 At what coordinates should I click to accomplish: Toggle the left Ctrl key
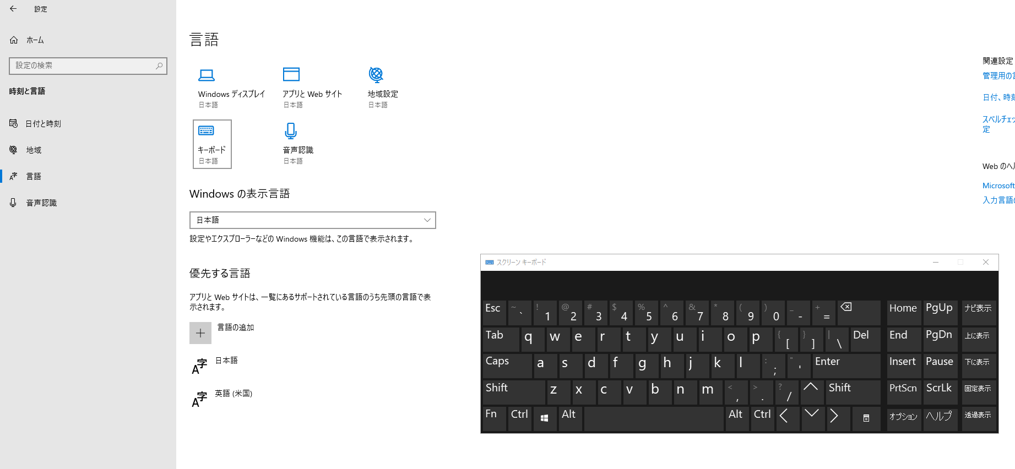click(x=519, y=419)
